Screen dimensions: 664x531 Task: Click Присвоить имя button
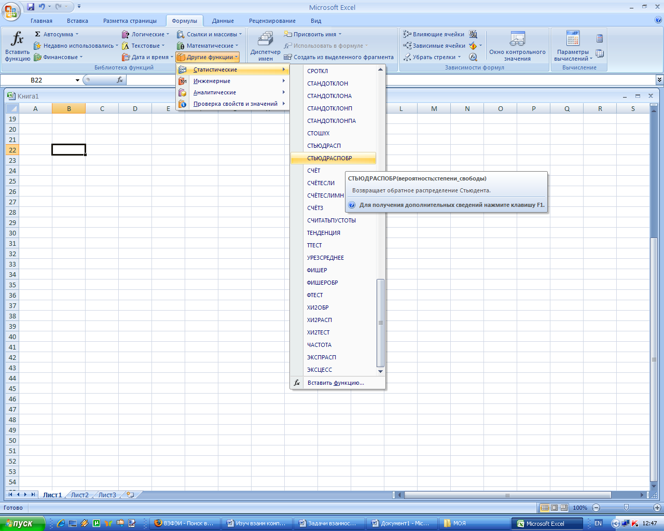[313, 34]
